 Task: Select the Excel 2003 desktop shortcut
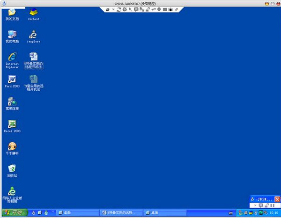click(x=12, y=126)
